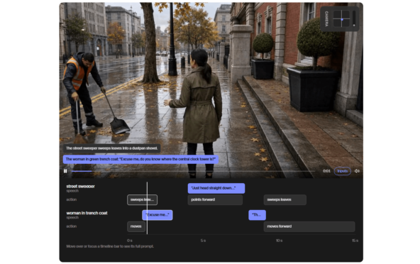Click the 10 s timeline tick label
This screenshot has height=264, width=420.
[279, 241]
